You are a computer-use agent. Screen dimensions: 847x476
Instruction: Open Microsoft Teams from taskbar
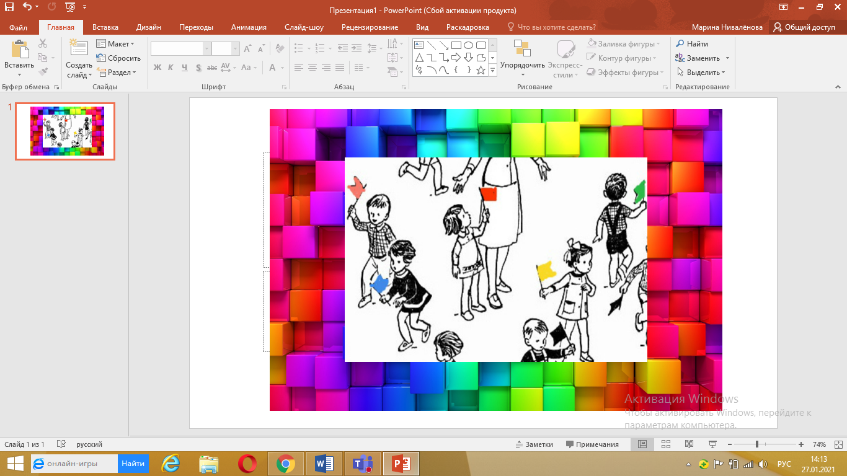click(x=361, y=464)
